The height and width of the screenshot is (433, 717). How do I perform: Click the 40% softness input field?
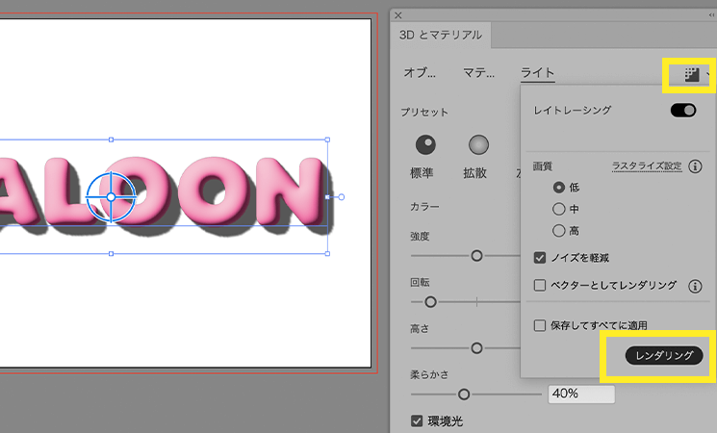[x=581, y=395]
